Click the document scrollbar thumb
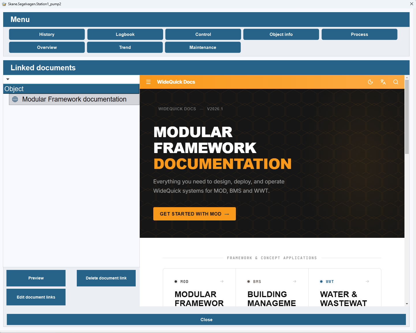The image size is (416, 333). [407, 117]
